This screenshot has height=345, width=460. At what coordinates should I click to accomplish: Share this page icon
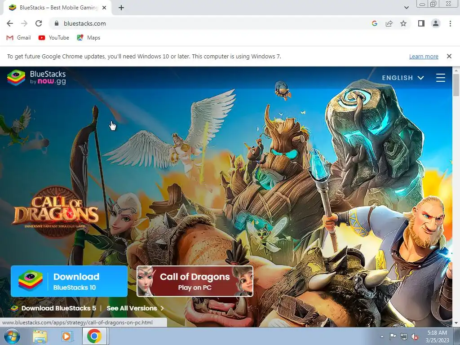tap(389, 23)
